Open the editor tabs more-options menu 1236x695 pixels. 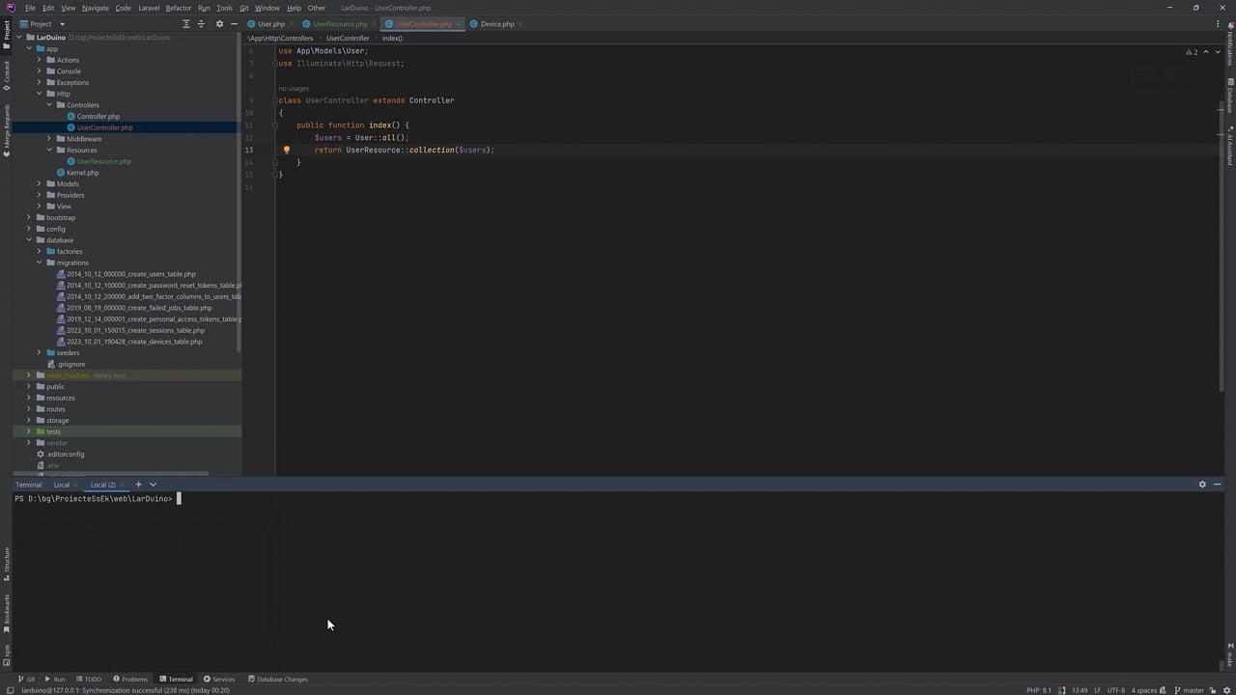click(x=1218, y=24)
